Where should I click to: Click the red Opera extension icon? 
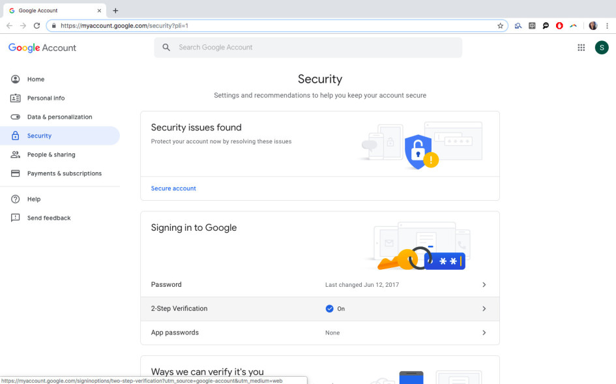click(x=559, y=26)
